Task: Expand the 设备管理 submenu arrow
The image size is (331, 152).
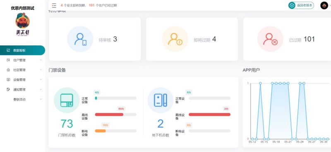Action: tap(41, 80)
